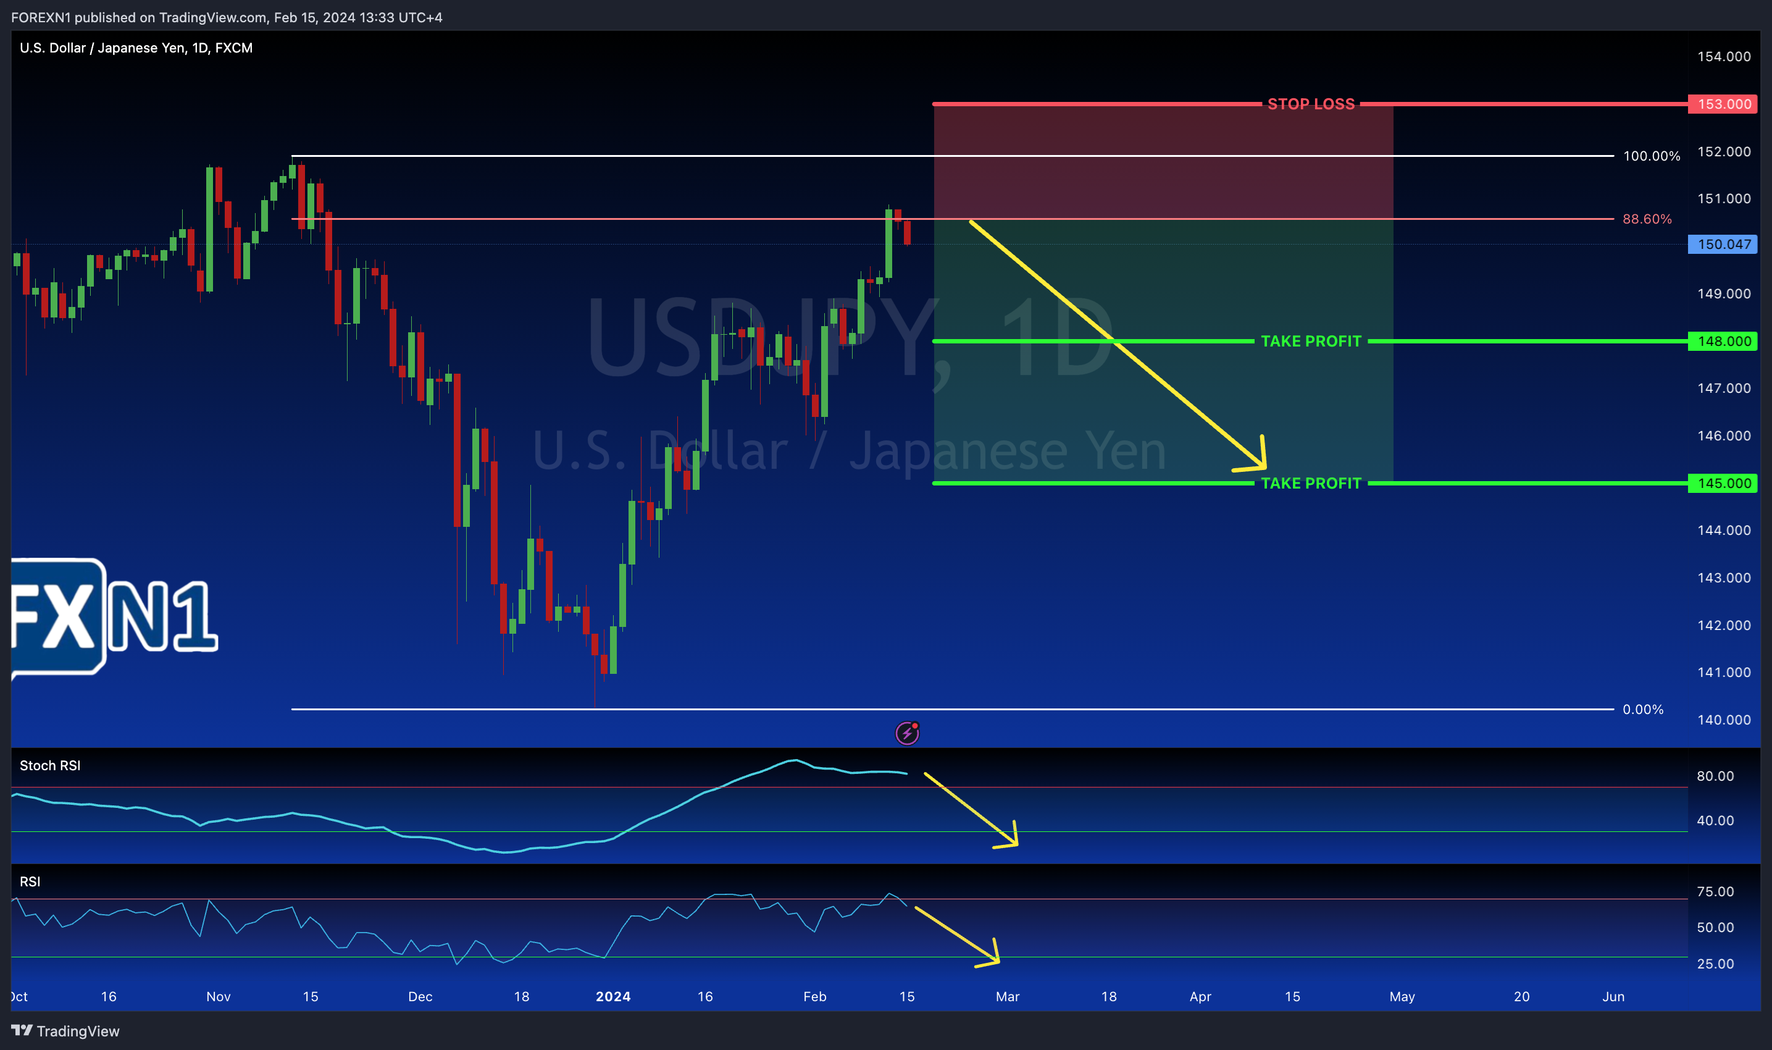
Task: Click the blue 150.047 current price tag
Action: coord(1723,244)
